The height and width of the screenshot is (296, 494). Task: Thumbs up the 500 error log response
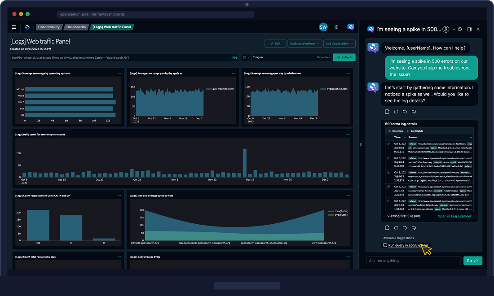405,228
